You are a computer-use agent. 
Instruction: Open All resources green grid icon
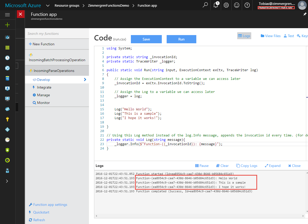[7, 48]
